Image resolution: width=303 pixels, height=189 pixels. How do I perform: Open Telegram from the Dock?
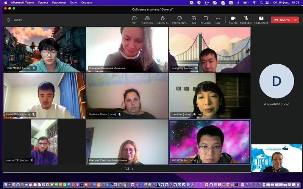click(179, 185)
